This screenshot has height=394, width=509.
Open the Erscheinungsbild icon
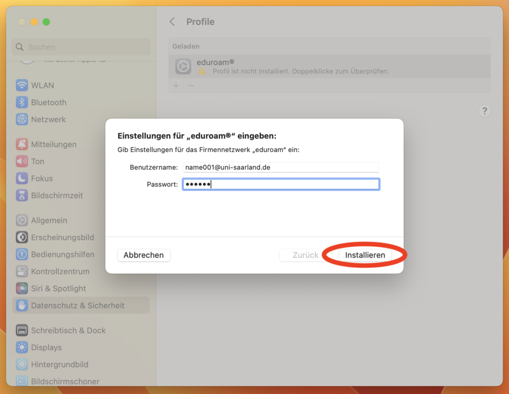pos(22,237)
